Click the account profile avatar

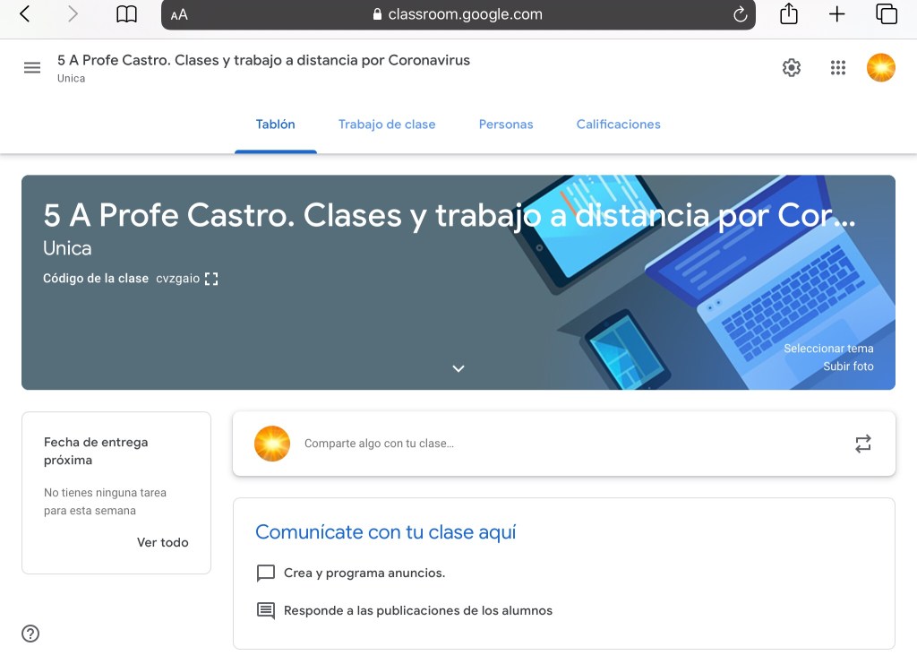tap(880, 68)
